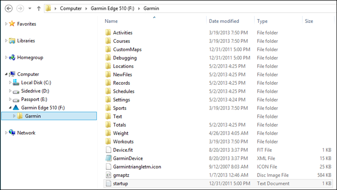Viewport: 337px width, 190px height.
Task: Expand the Homegroup tree node
Action: coord(6,57)
